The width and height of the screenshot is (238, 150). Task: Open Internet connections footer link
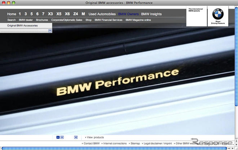[x=114, y=143]
